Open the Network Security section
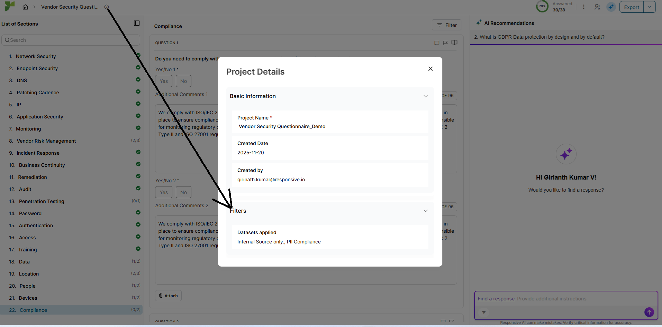The width and height of the screenshot is (662, 327). [x=72, y=56]
